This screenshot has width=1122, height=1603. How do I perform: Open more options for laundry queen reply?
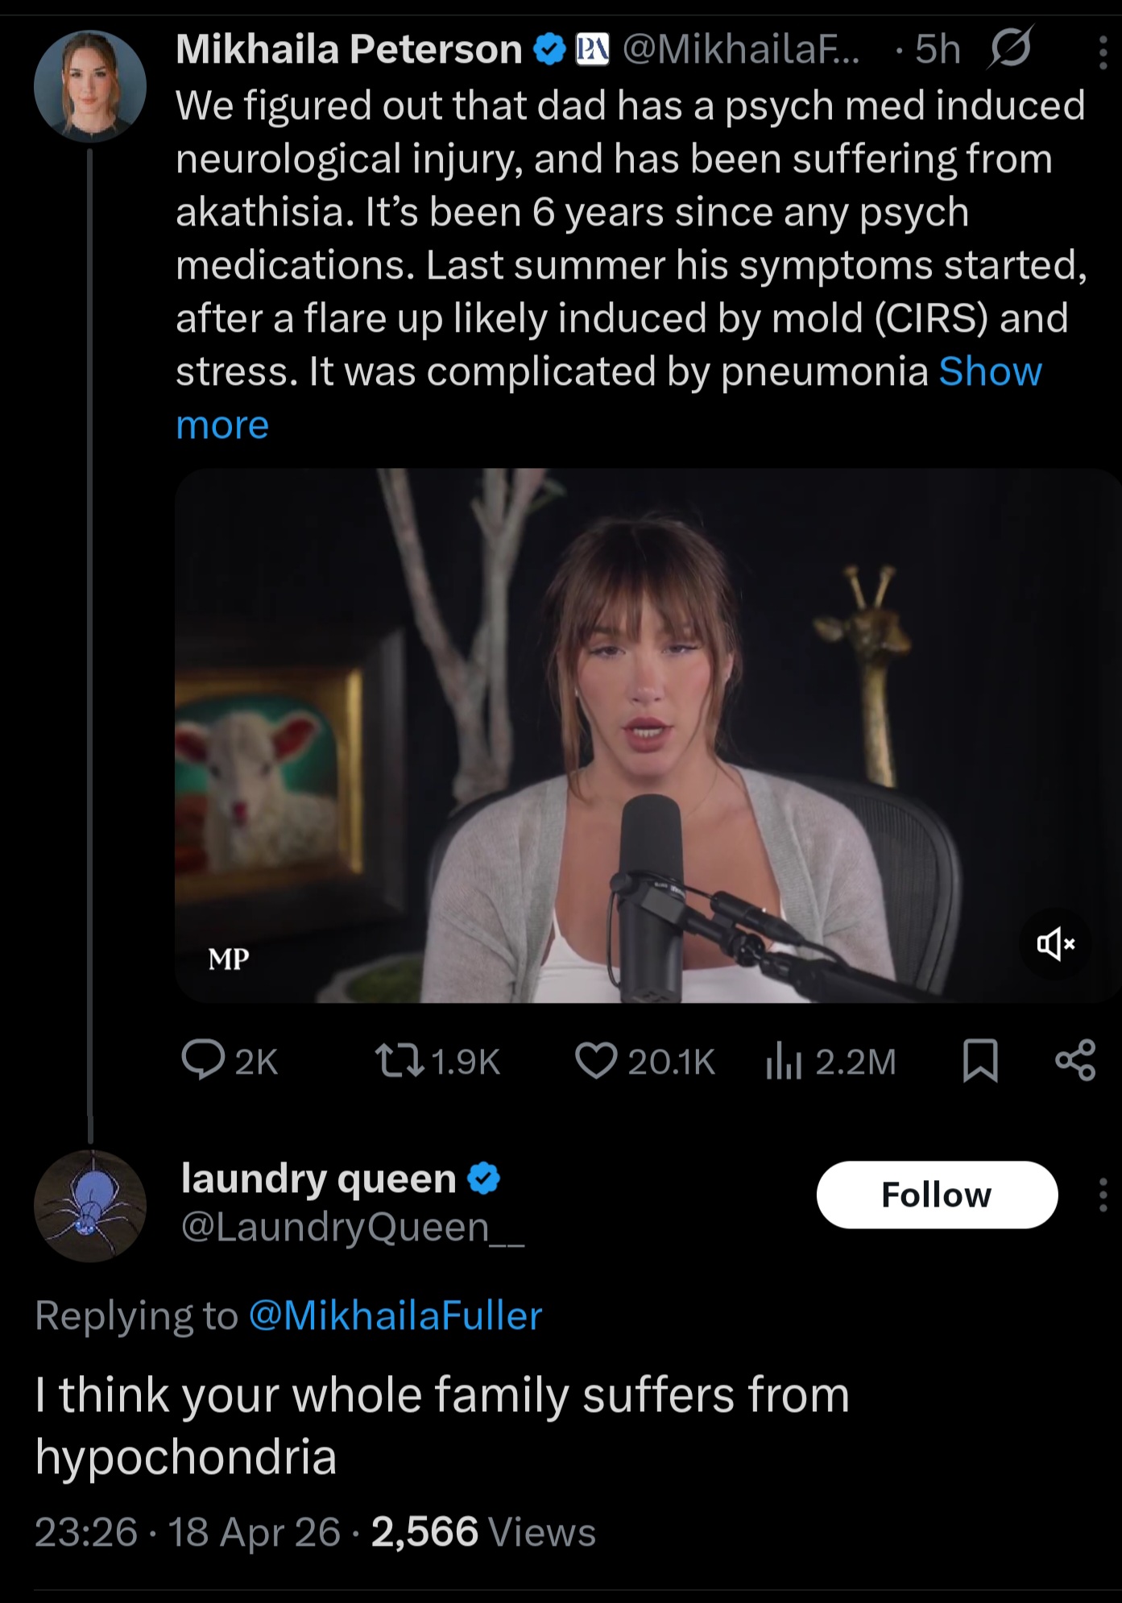1103,1195
